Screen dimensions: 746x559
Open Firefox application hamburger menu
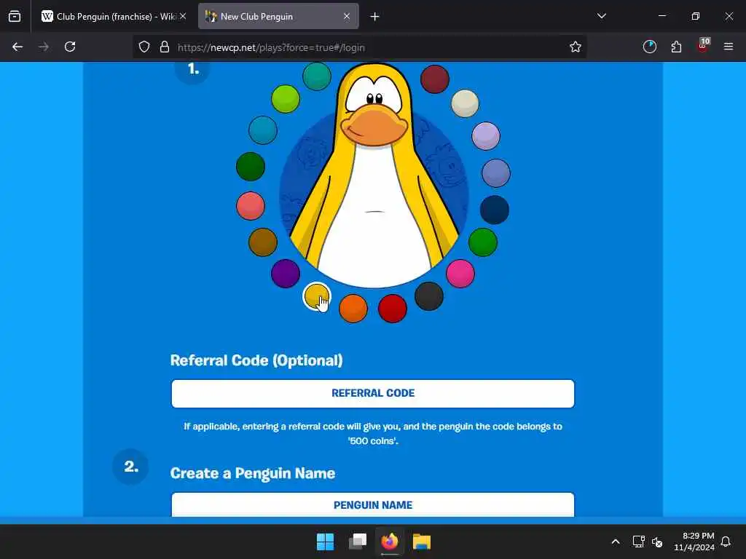(x=729, y=47)
